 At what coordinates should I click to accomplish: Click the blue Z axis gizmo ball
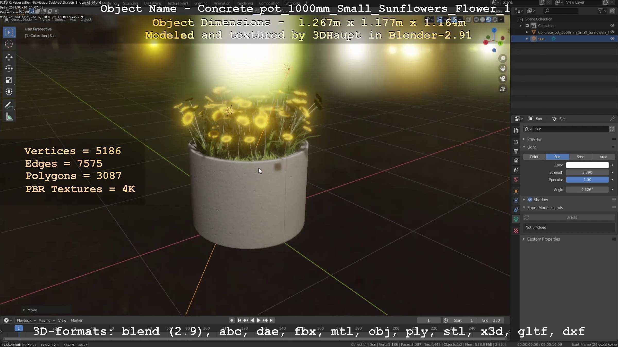tap(494, 30)
